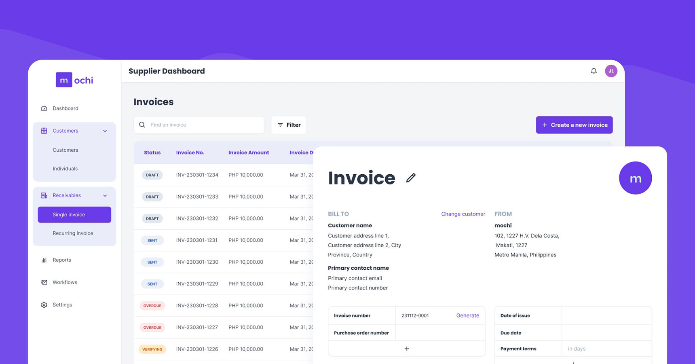Viewport: 695px width, 364px height.
Task: Collapse the Customers section chevron
Action: tap(105, 131)
